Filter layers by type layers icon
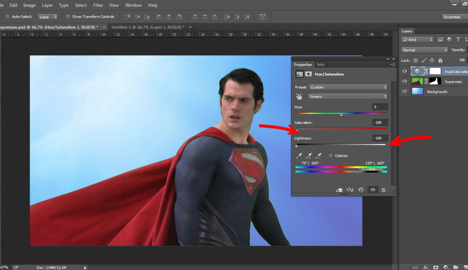The width and height of the screenshot is (468, 270). [458, 39]
